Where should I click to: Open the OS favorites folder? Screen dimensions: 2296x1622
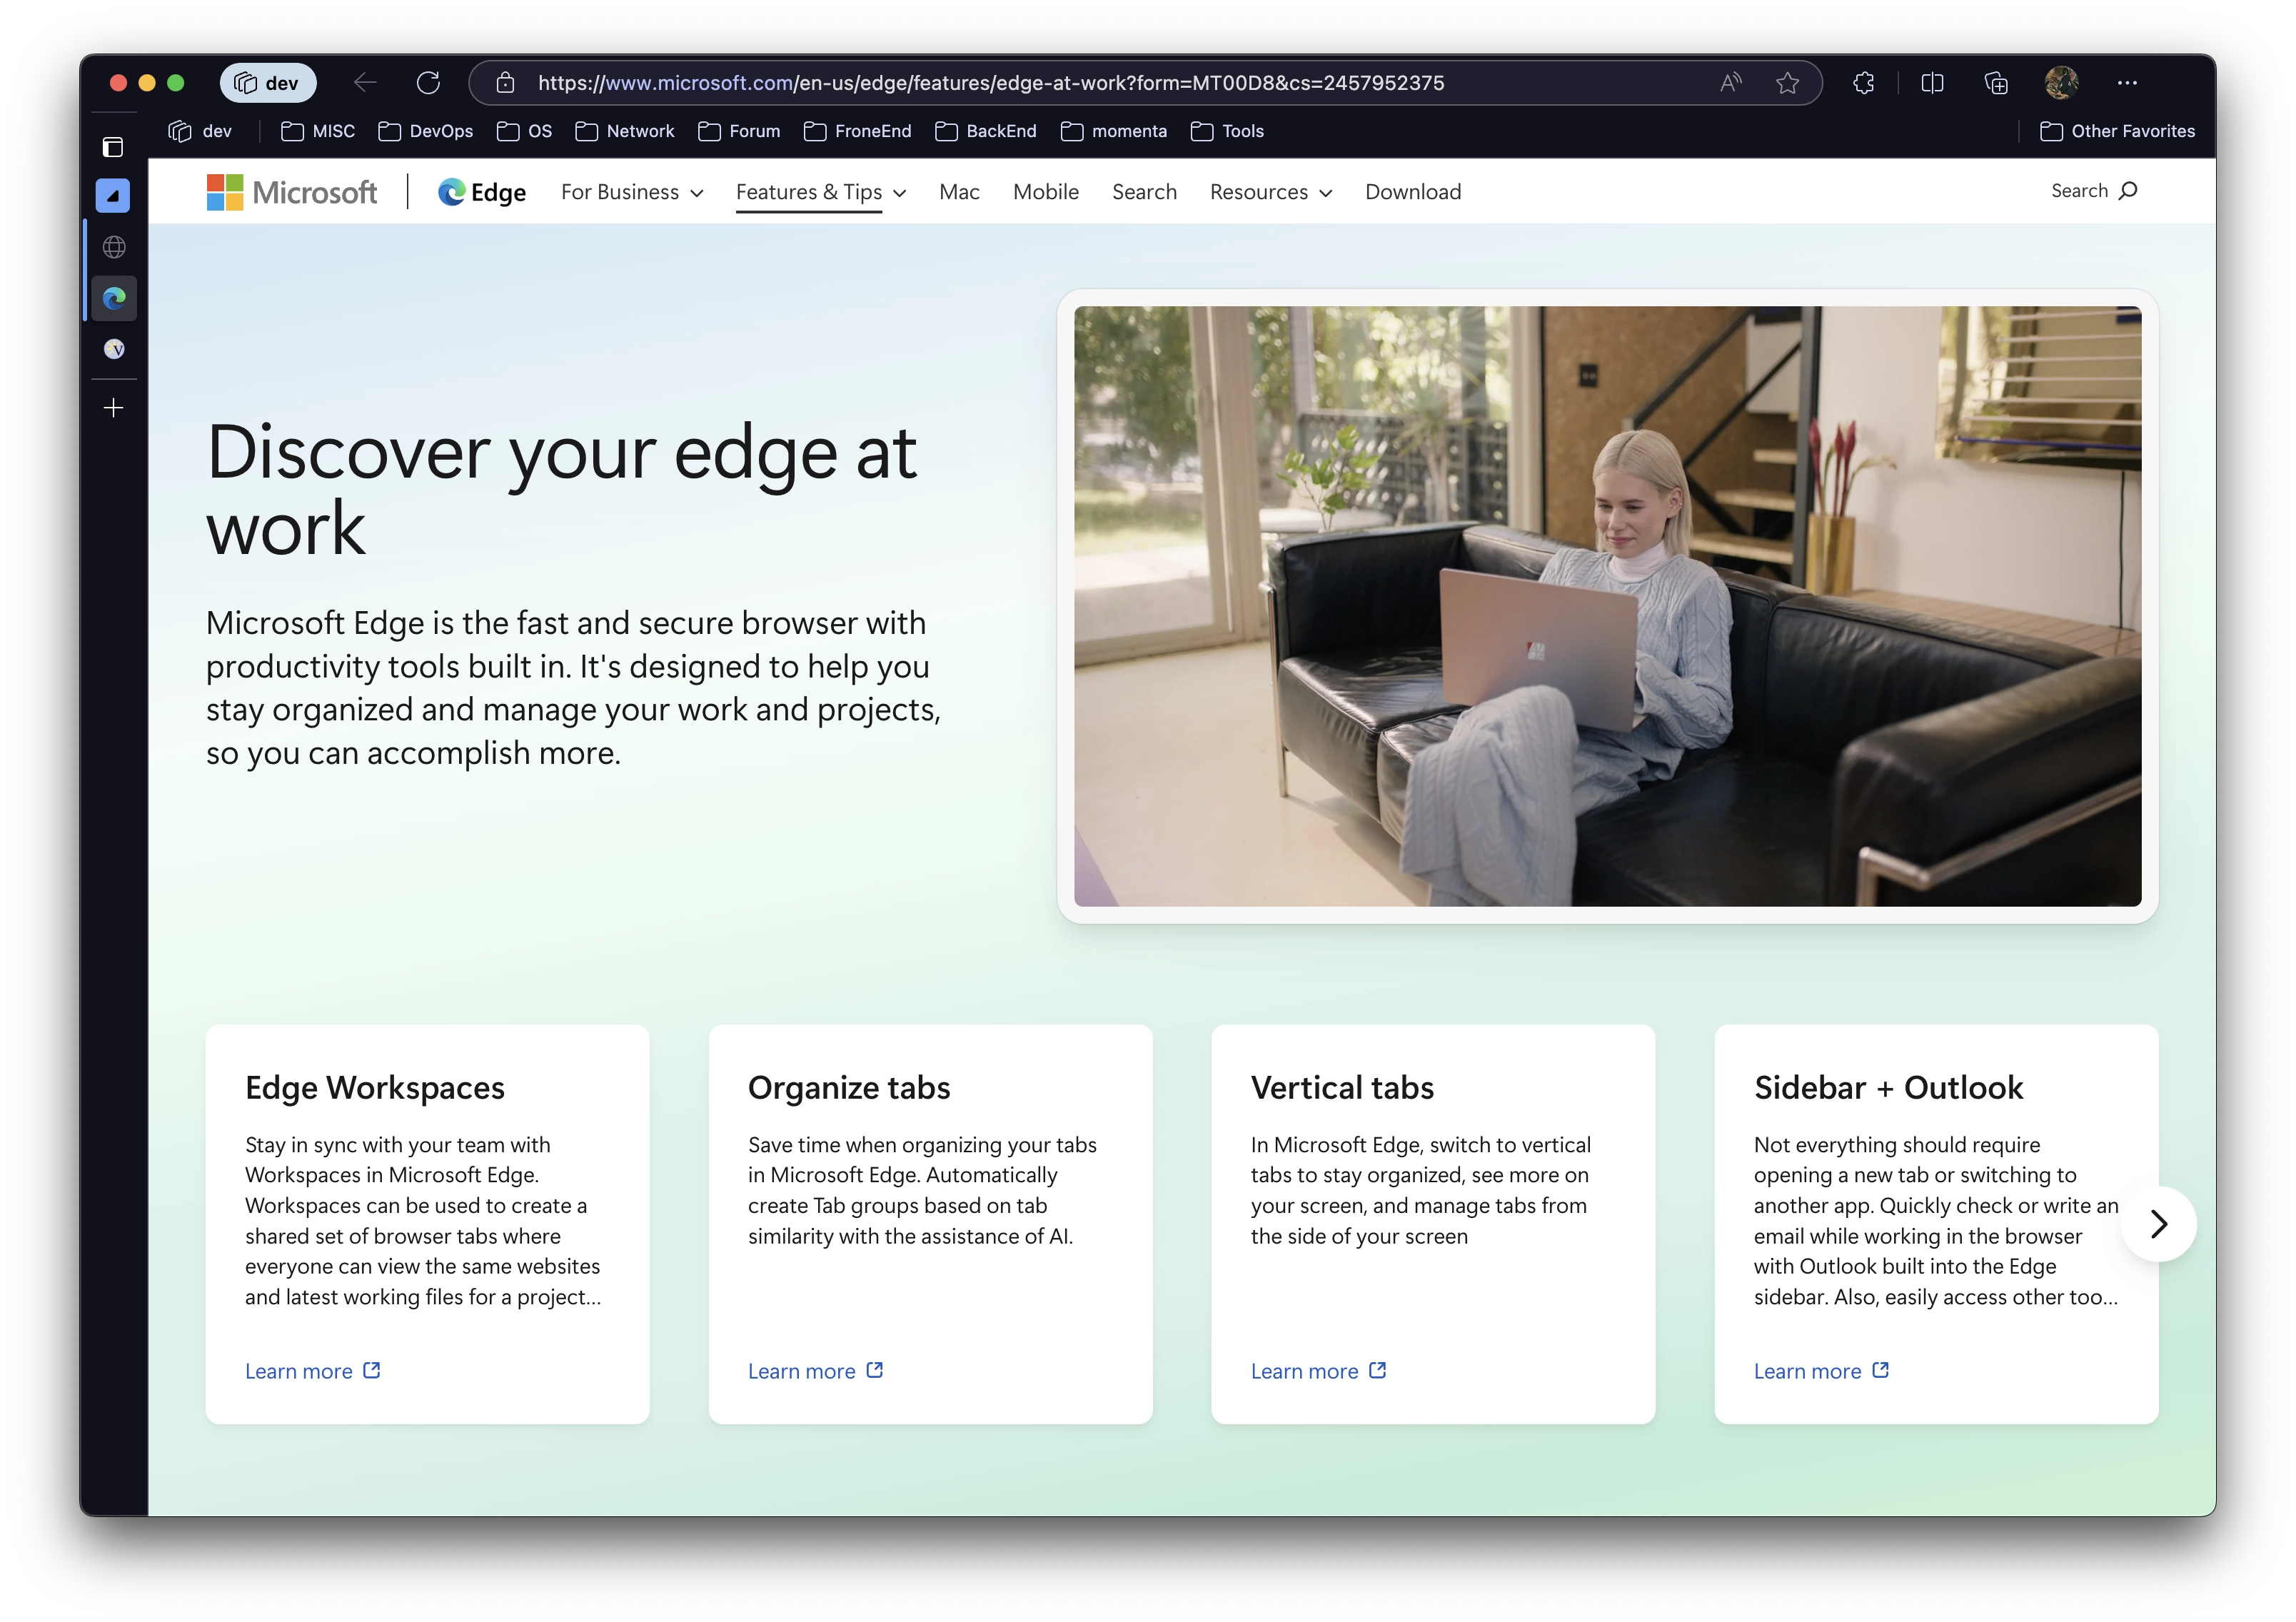(524, 131)
